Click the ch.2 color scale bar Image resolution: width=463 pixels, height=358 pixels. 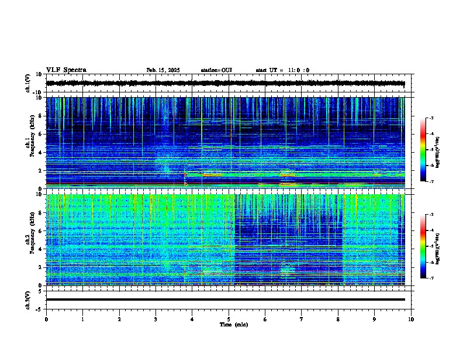pyautogui.click(x=423, y=246)
